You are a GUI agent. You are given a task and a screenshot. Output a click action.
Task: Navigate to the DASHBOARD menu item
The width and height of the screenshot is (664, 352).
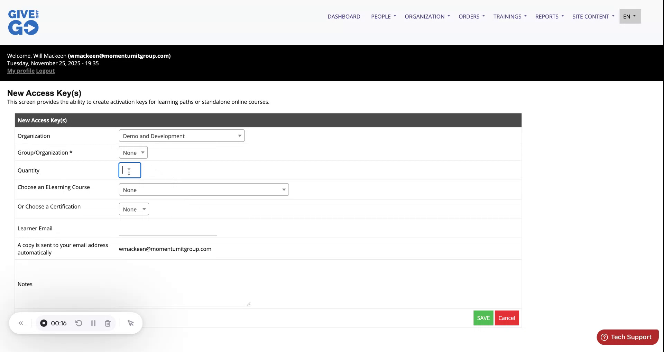pyautogui.click(x=344, y=16)
